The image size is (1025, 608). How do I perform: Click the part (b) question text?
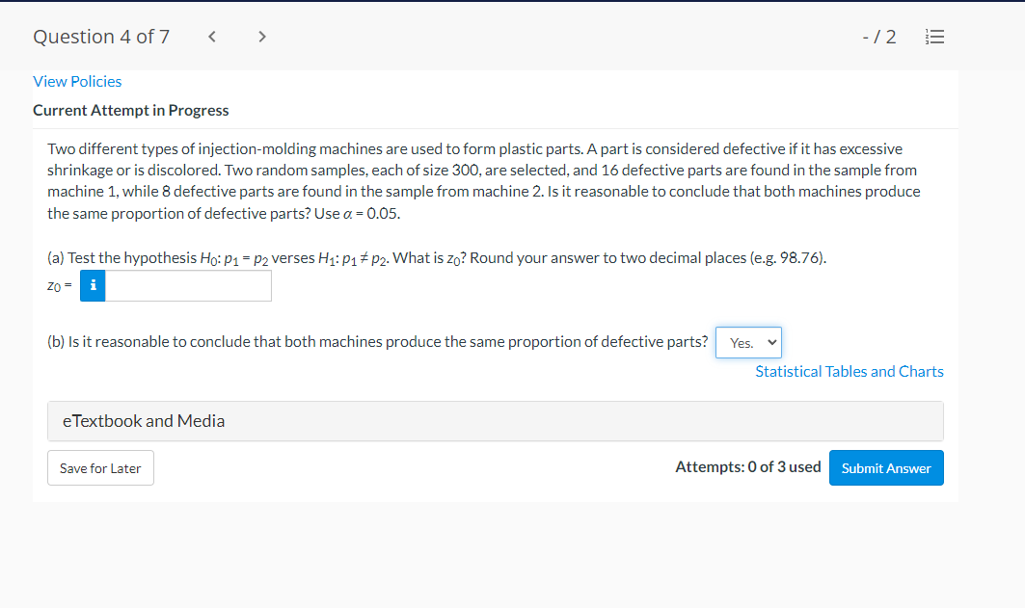pyautogui.click(x=376, y=341)
